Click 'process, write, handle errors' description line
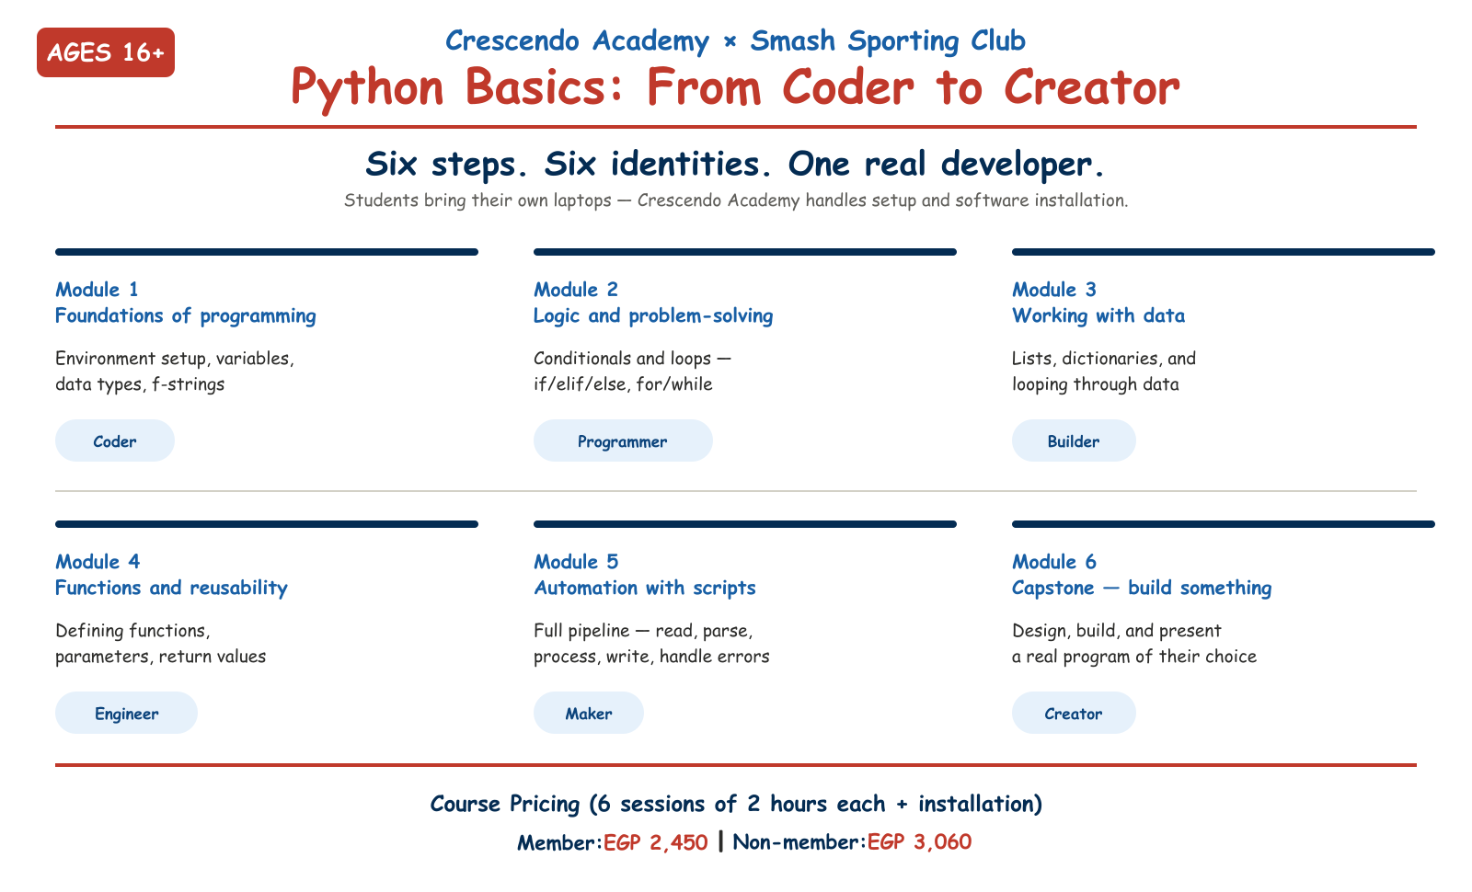 point(651,657)
